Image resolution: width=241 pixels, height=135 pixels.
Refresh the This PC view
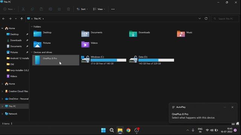(206, 19)
